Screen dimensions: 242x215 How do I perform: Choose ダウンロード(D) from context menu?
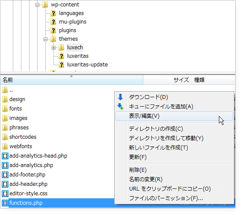click(174, 97)
